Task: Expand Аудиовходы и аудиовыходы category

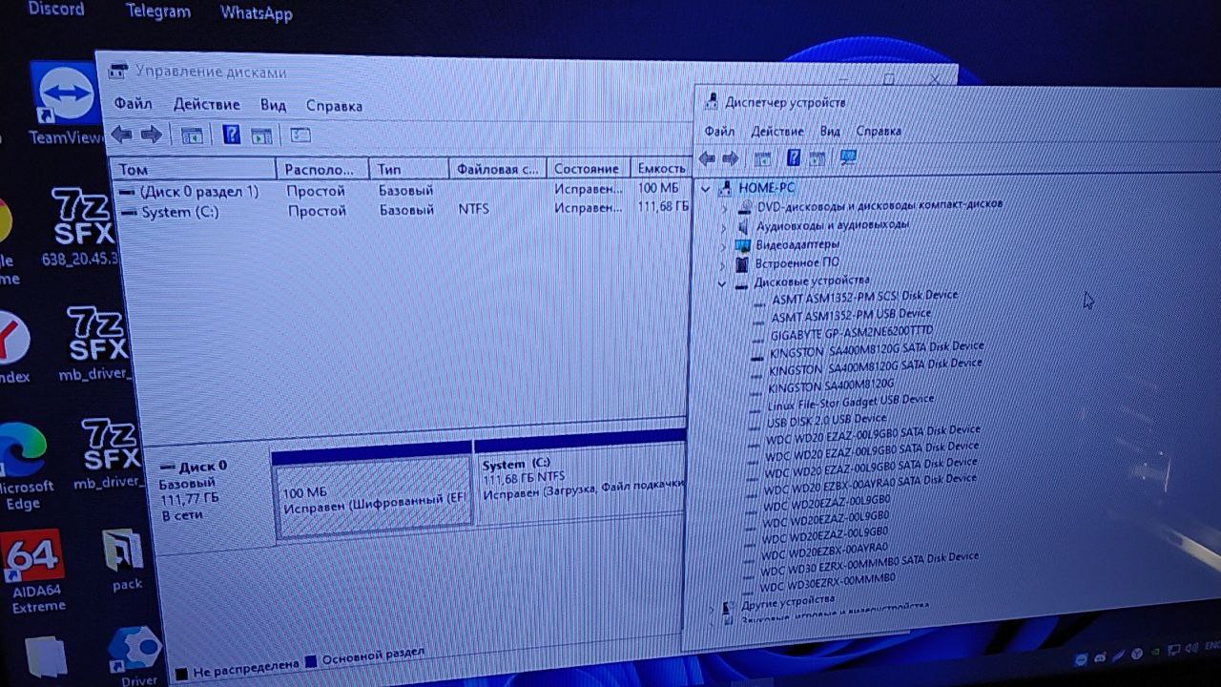Action: 722,227
